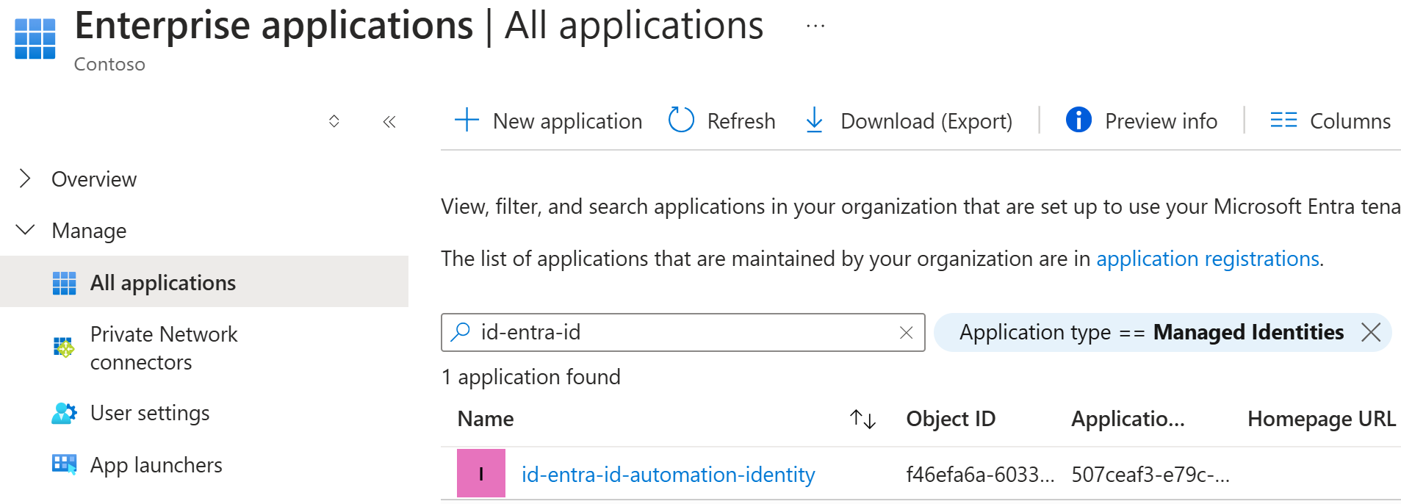This screenshot has height=504, width=1401.
Task: Collapse the sidebar with double chevron
Action: [389, 122]
